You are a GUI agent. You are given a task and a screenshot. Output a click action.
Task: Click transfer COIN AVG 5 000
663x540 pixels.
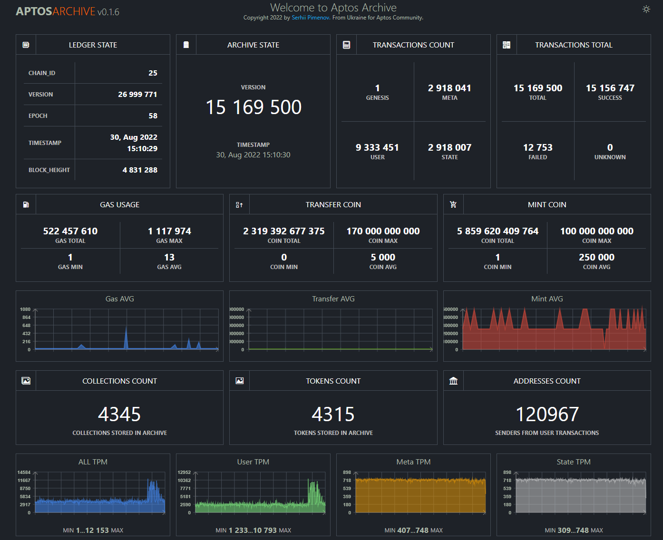pyautogui.click(x=383, y=257)
